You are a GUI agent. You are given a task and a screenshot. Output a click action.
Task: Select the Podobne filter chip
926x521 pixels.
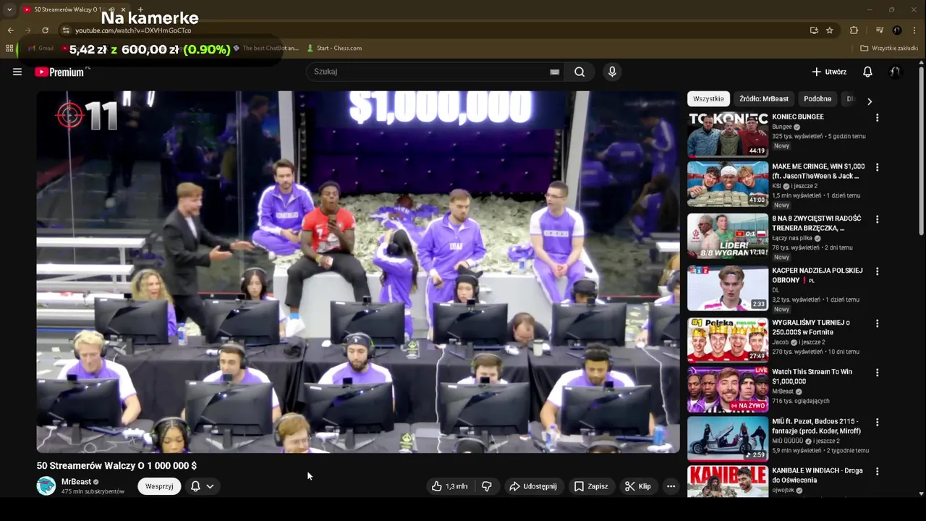(817, 99)
